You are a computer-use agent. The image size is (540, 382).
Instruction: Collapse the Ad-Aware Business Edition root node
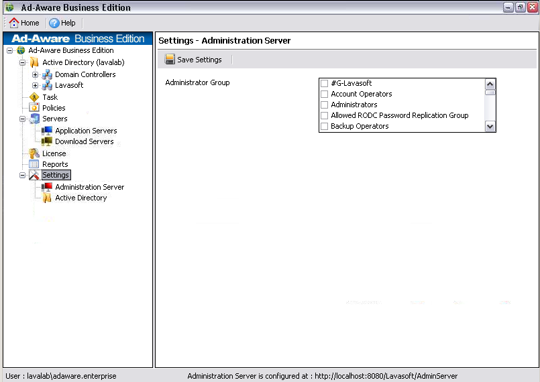[x=9, y=50]
